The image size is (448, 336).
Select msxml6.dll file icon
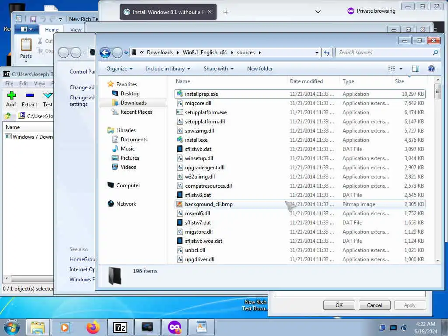click(180, 213)
